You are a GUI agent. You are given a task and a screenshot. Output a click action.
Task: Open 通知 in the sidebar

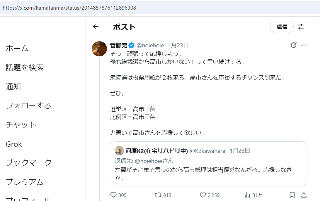[x=13, y=86]
